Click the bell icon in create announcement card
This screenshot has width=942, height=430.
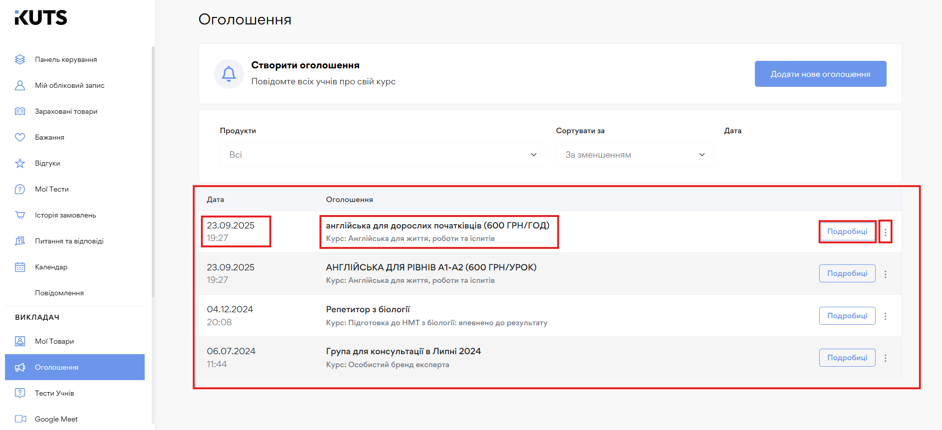(229, 74)
